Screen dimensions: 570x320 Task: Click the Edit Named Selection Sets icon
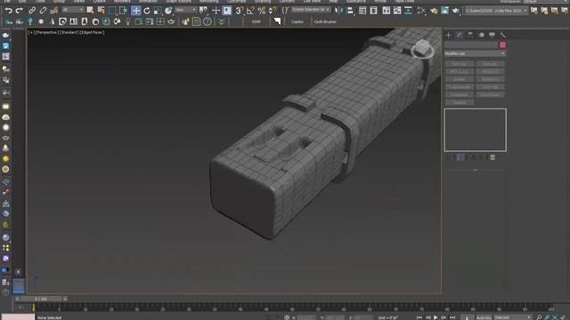coord(286,11)
